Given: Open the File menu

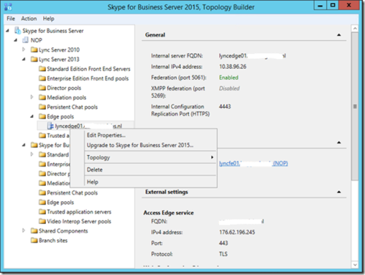Looking at the screenshot, I should tap(11, 18).
